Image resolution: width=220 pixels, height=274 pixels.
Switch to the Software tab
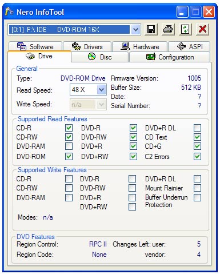(x=35, y=46)
